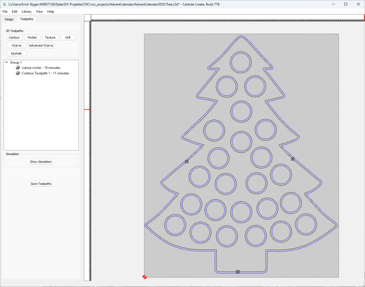Click the red origin marker on canvas
Screen dimensions: 365x287
(x=145, y=277)
